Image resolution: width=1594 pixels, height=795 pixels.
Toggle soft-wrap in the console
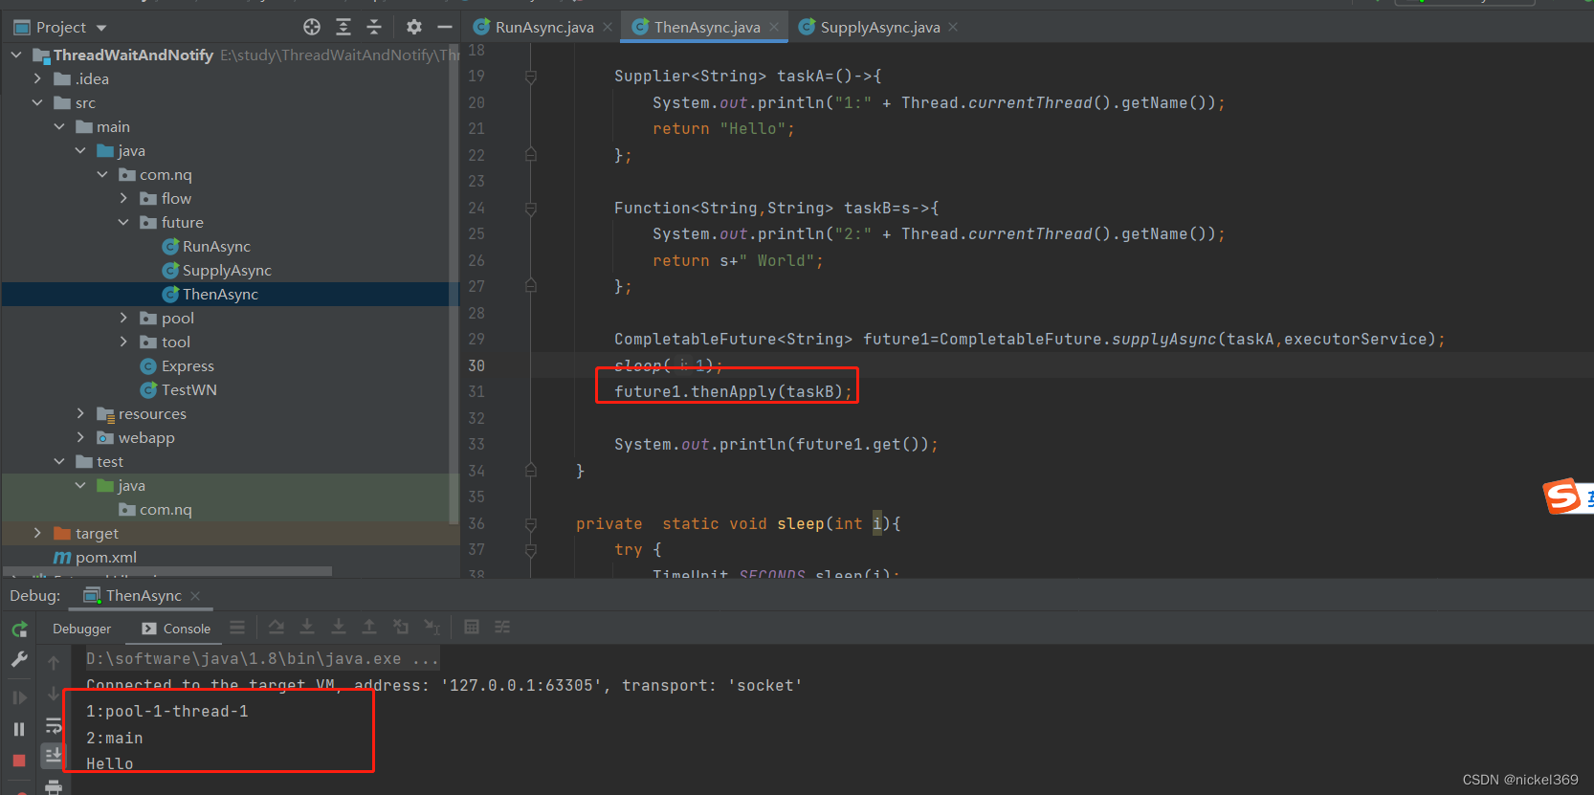[54, 725]
